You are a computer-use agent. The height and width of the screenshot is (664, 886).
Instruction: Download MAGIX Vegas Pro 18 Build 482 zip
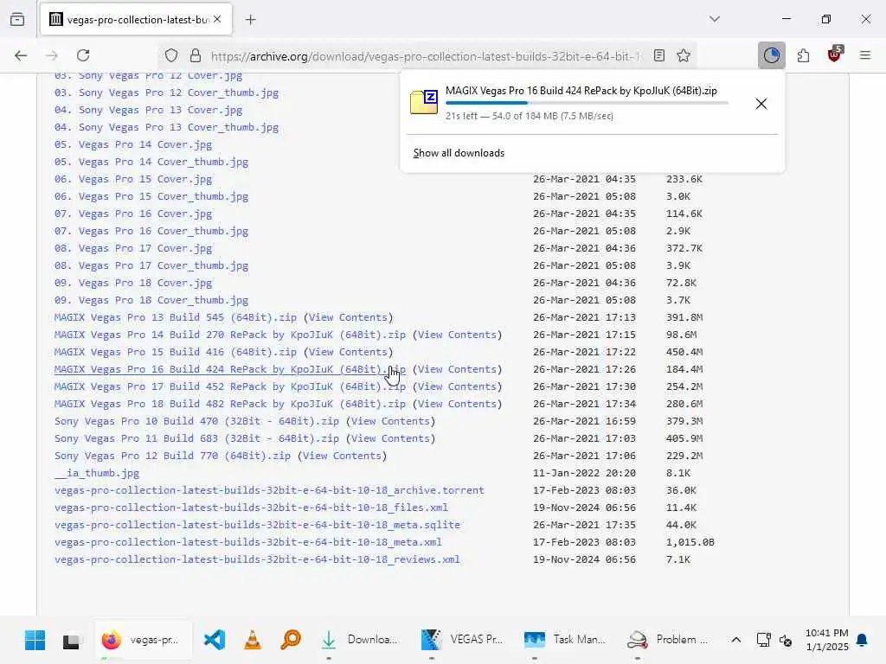point(229,404)
